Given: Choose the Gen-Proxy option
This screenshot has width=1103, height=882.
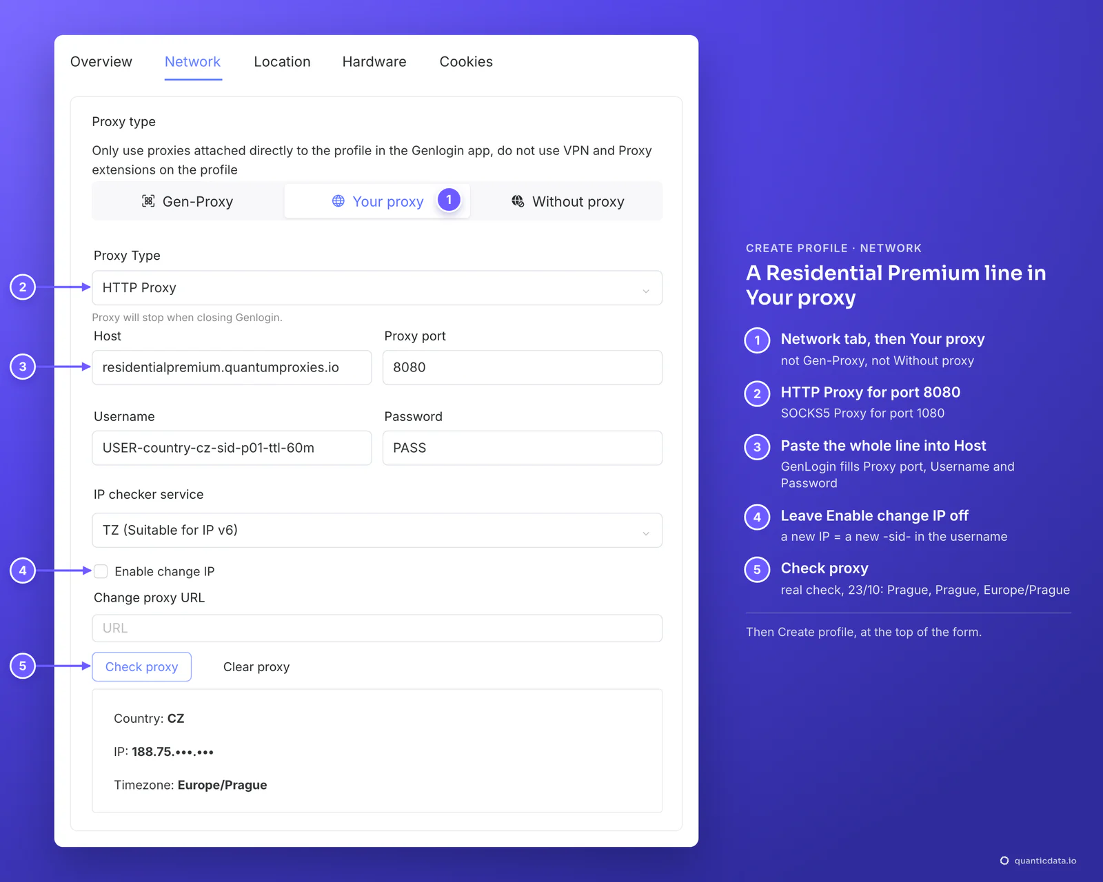Looking at the screenshot, I should (188, 201).
